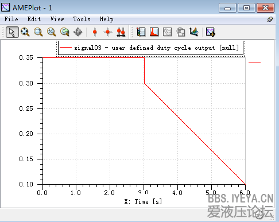
Task: Click the undo zoom magnifier icon
Action: (64, 32)
